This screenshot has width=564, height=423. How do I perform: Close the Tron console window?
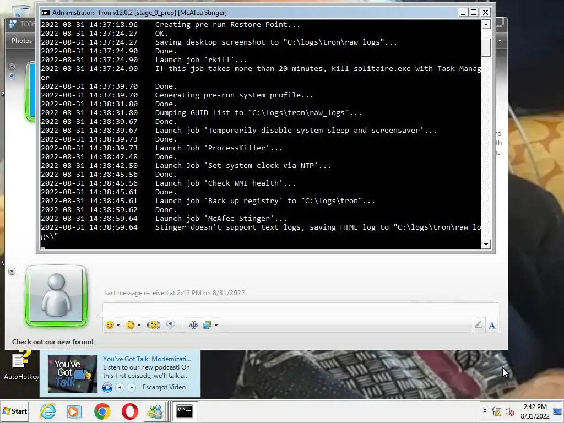click(485, 13)
